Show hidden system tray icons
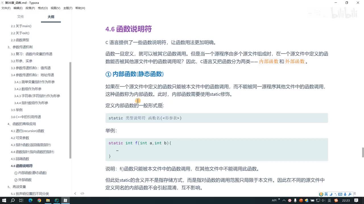 (x=284, y=200)
